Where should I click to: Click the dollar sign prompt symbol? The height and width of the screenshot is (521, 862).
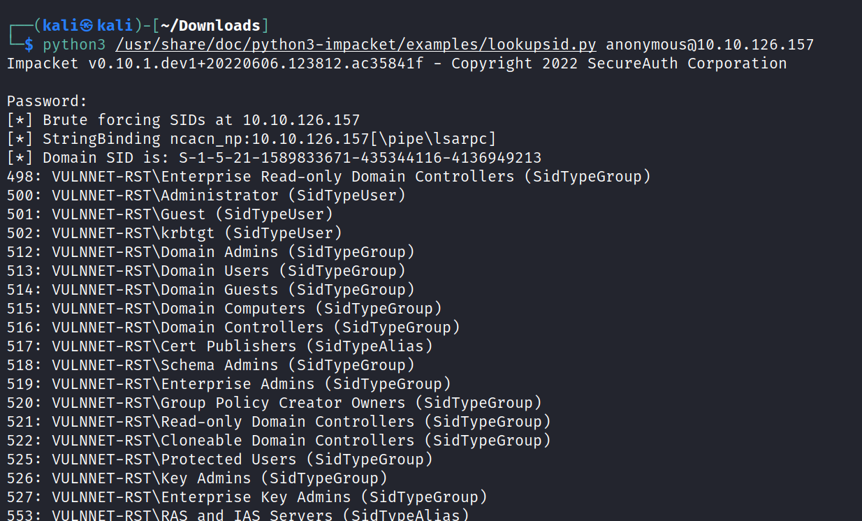pyautogui.click(x=29, y=45)
